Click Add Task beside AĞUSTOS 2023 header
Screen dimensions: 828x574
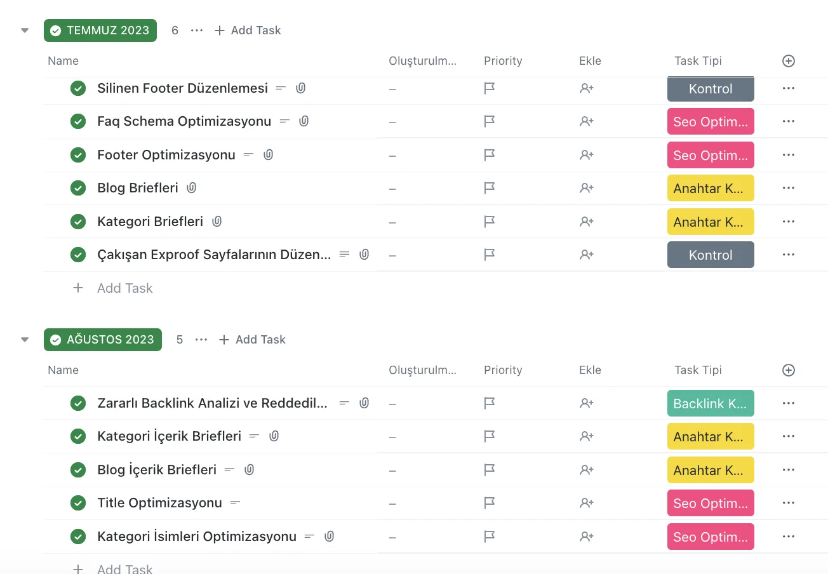pos(252,340)
